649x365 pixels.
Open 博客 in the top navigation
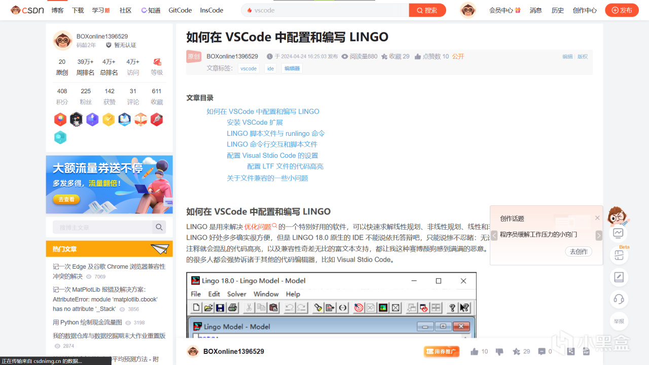pos(57,10)
